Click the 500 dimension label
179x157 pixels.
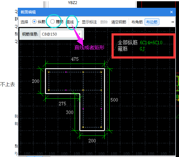(114, 100)
